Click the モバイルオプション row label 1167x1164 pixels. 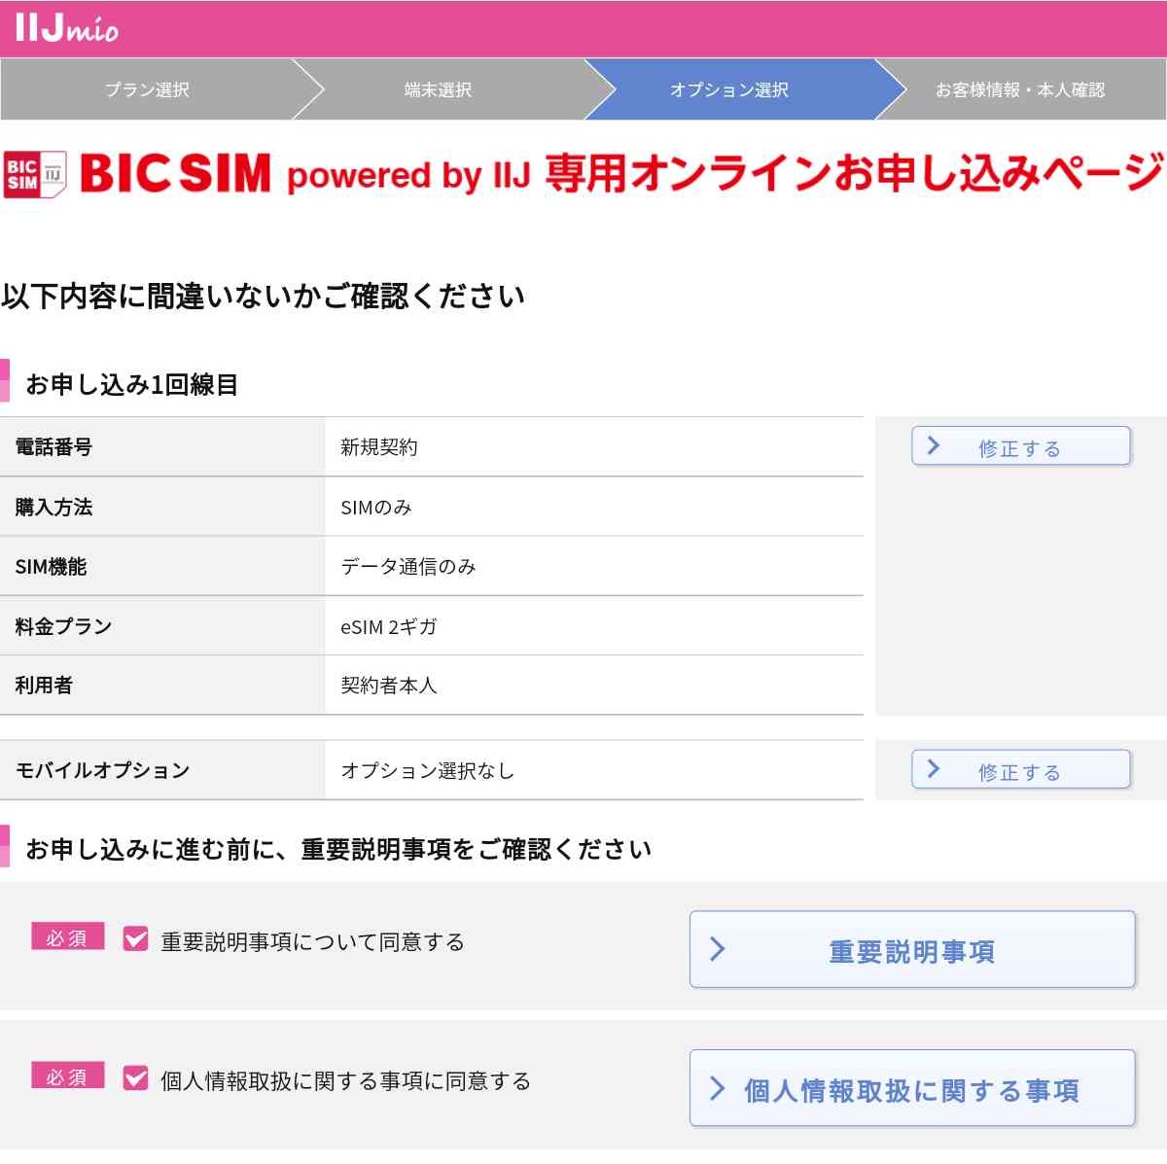pos(102,770)
